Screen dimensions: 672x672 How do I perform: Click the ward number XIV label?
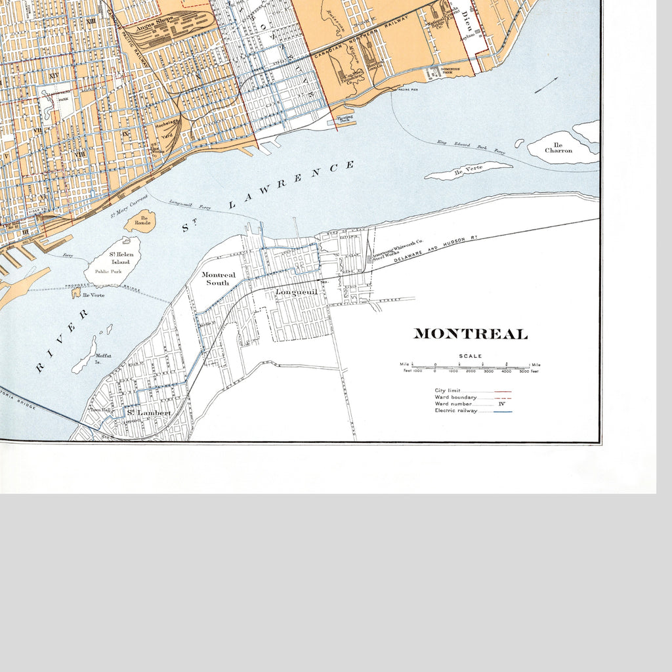pos(54,76)
